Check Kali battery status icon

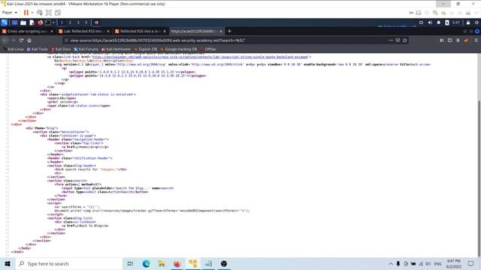pyautogui.click(x=447, y=22)
